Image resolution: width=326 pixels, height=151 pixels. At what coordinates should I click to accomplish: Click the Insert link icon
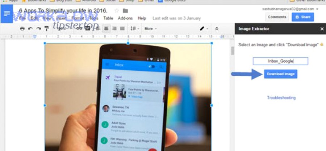79,28
